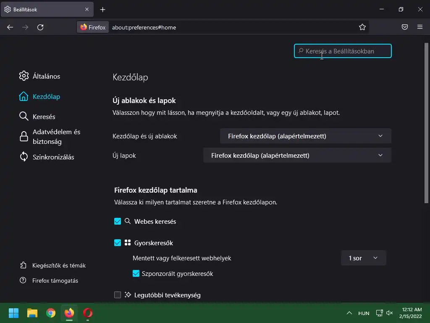Select Kezdőlap in settings sidebar
430x323 pixels.
pyautogui.click(x=46, y=96)
